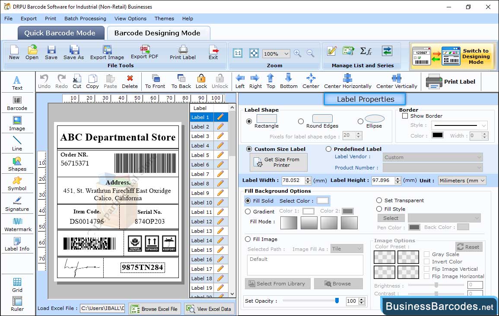The width and height of the screenshot is (499, 316).
Task: Choose the Gradient fill option
Action: pos(248,212)
